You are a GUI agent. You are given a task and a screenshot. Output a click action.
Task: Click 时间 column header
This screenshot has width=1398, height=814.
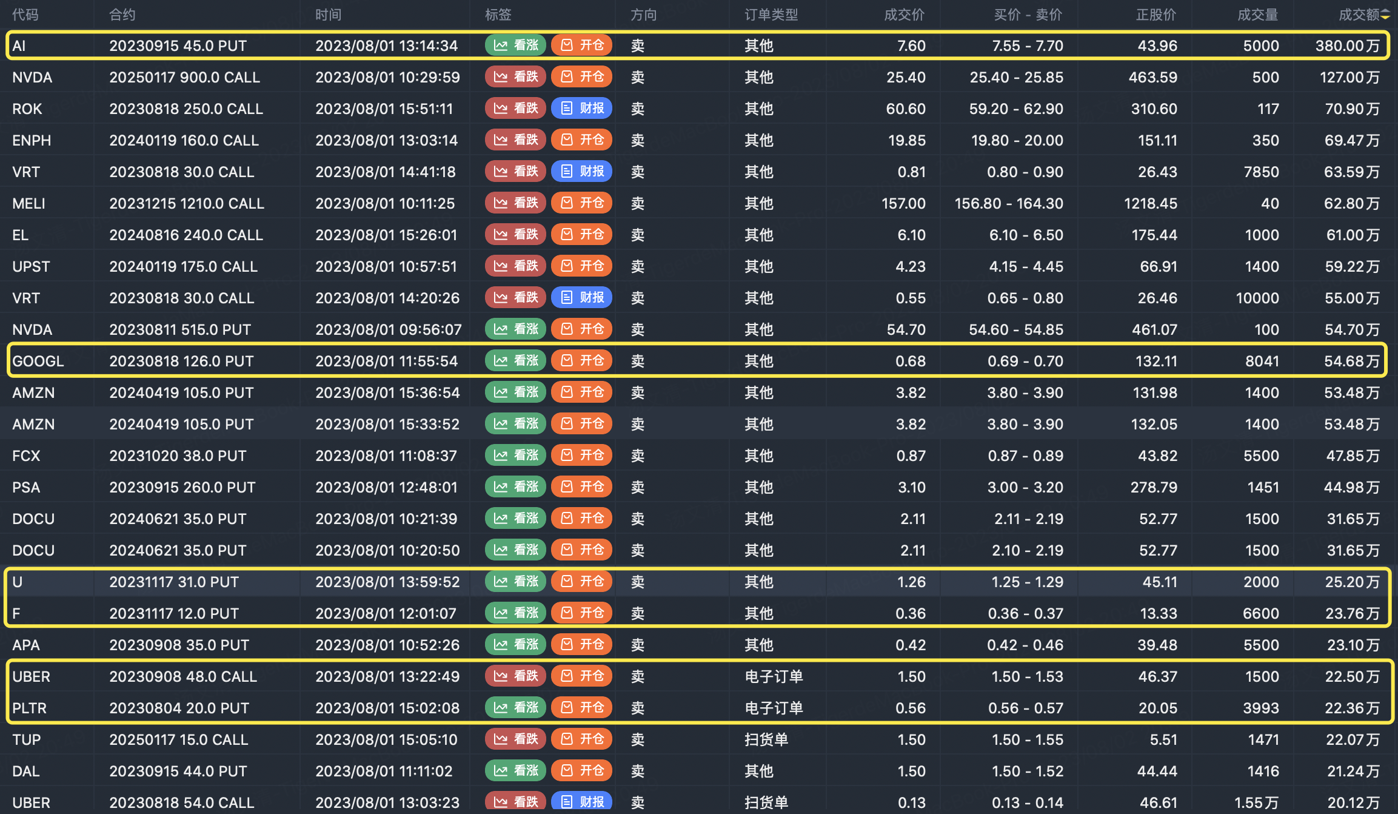coord(329,15)
